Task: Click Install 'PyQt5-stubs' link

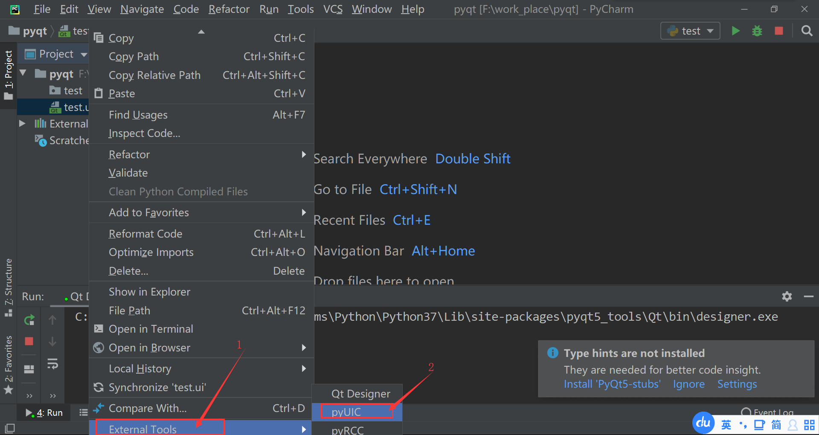Action: (612, 384)
